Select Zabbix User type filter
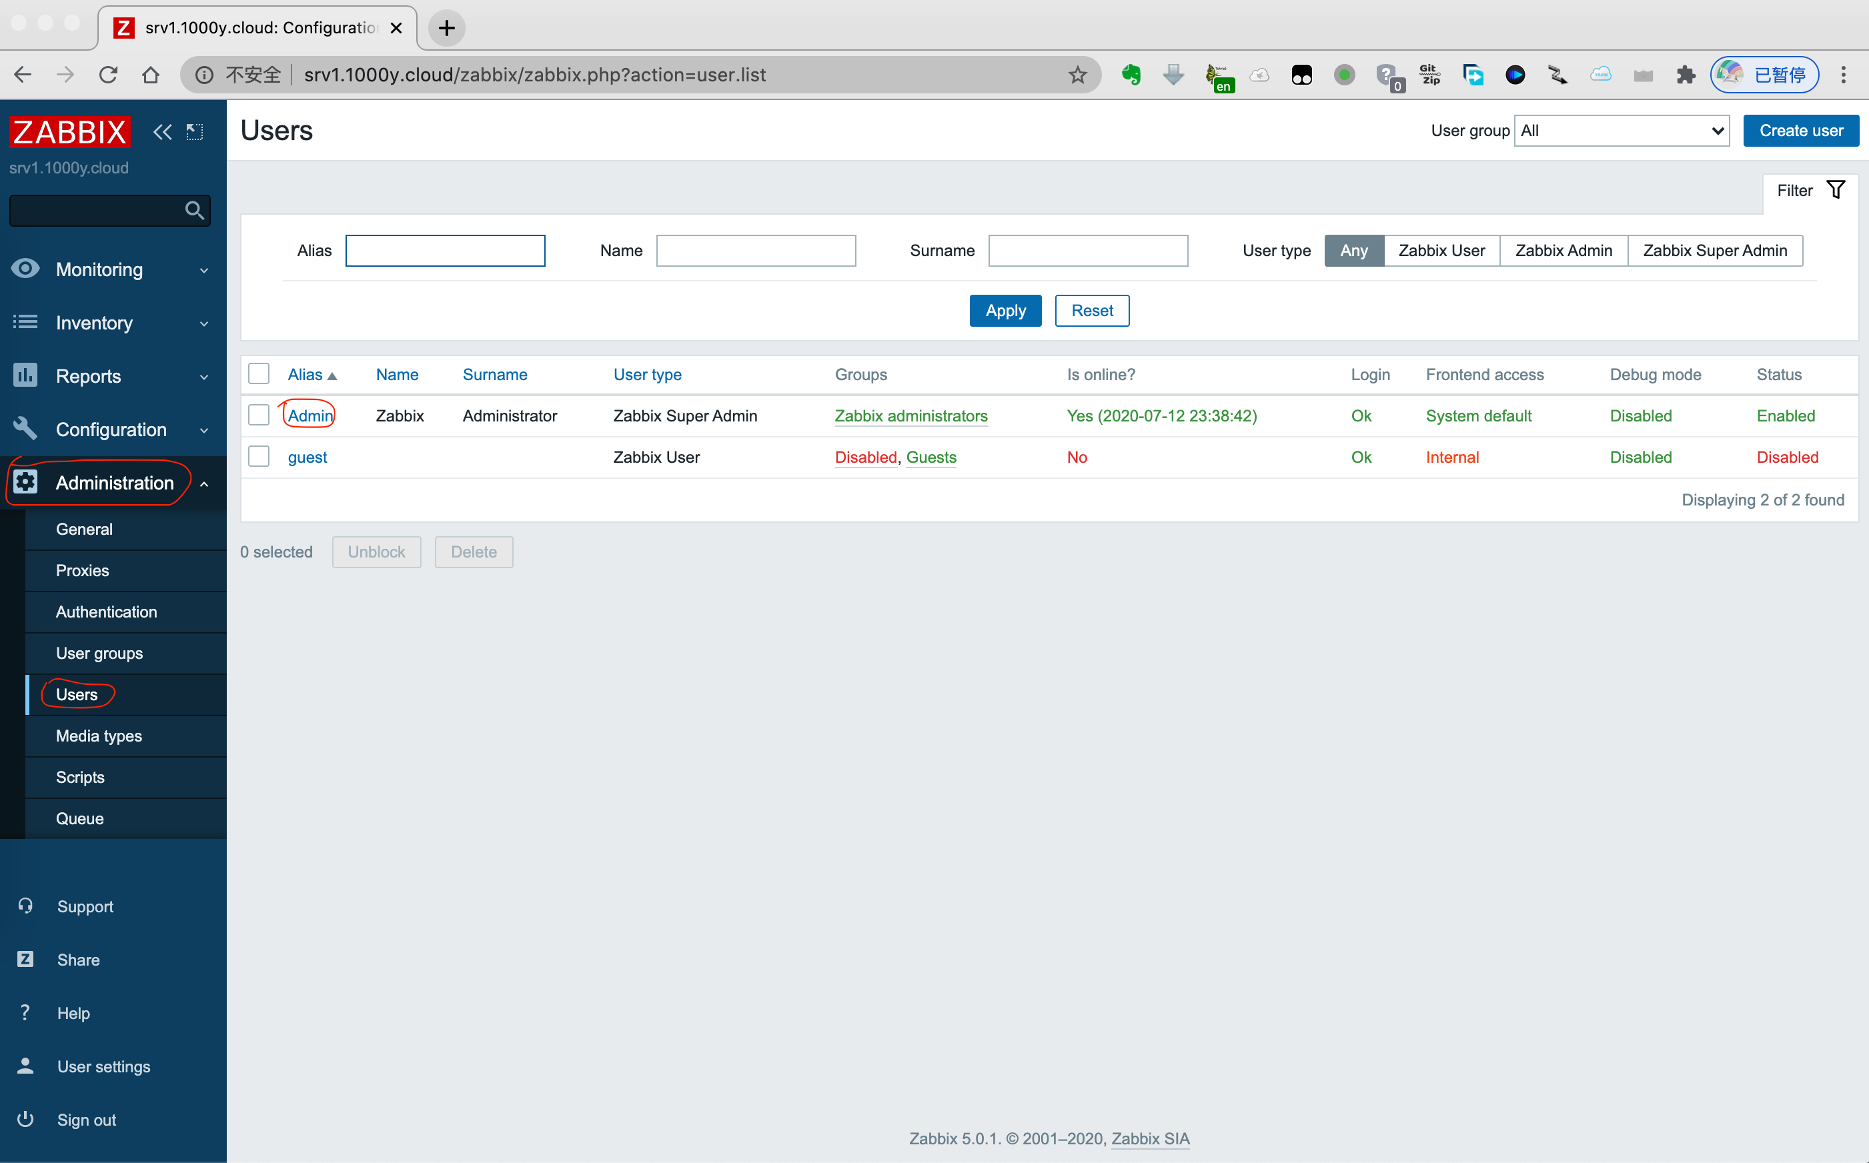Viewport: 1869px width, 1163px height. [1441, 251]
